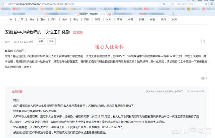Click the URL address field
This screenshot has width=215, height=138.
(82, 4)
